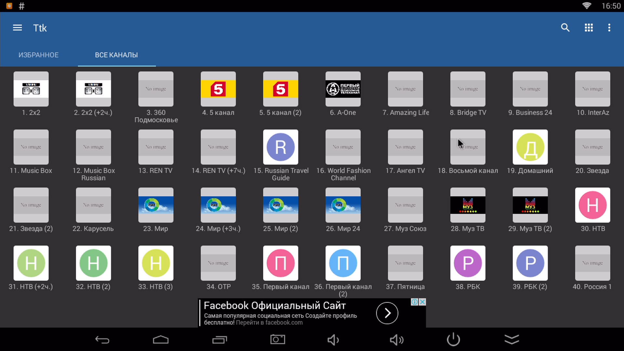Click the search magnifier icon

click(565, 28)
